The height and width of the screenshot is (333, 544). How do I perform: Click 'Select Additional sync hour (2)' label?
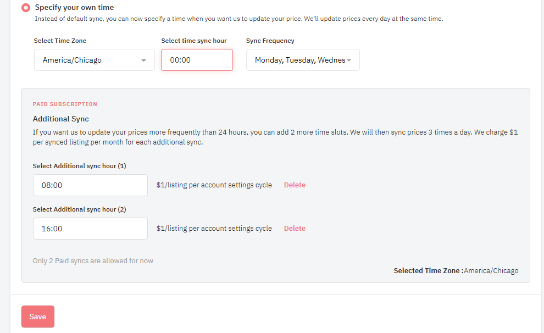point(80,209)
